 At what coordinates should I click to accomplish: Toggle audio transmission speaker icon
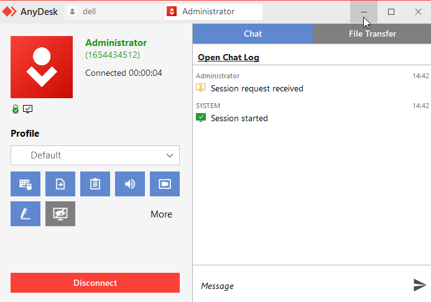(x=130, y=184)
